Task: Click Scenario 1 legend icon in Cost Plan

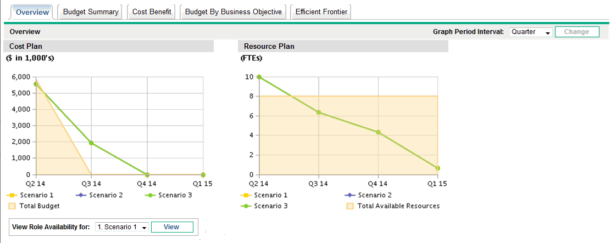Action: tap(13, 195)
